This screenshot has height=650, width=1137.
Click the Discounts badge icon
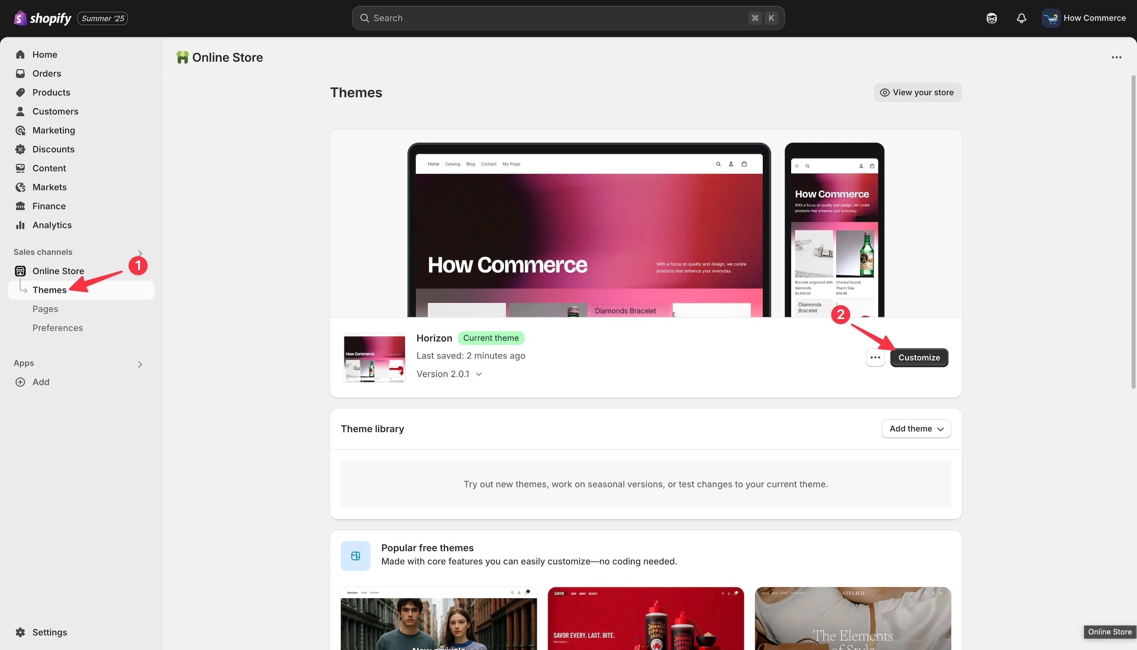(x=20, y=149)
